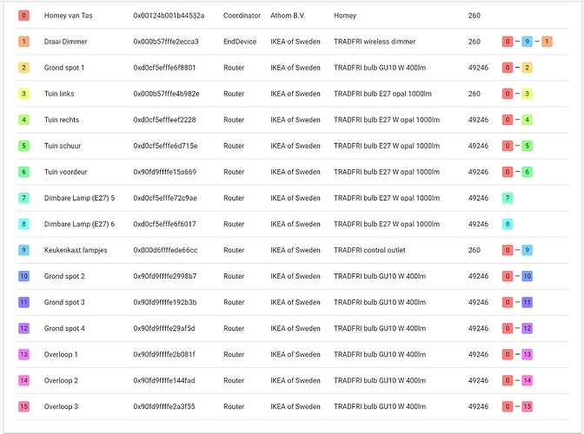584x434 pixels.
Task: Click the 'Coordinator' type cell
Action: point(242,16)
